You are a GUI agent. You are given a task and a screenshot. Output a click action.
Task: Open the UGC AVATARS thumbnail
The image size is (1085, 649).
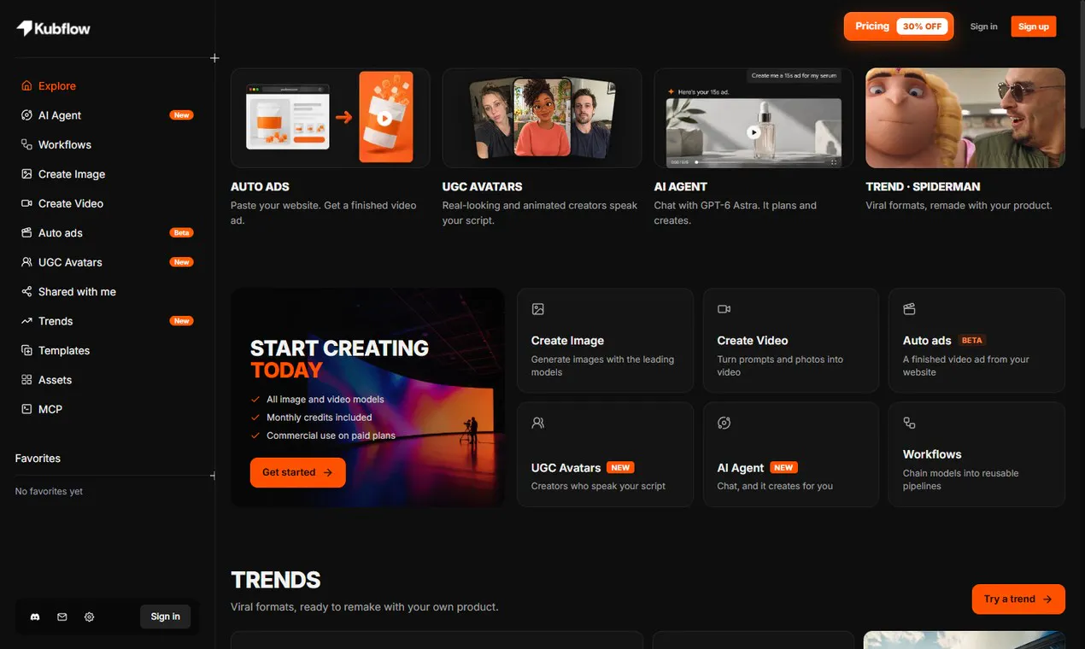click(542, 118)
